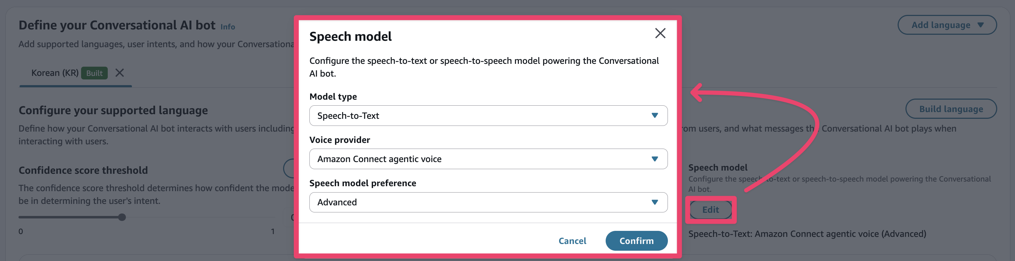Open the Add language menu
The image size is (1015, 261).
point(947,25)
